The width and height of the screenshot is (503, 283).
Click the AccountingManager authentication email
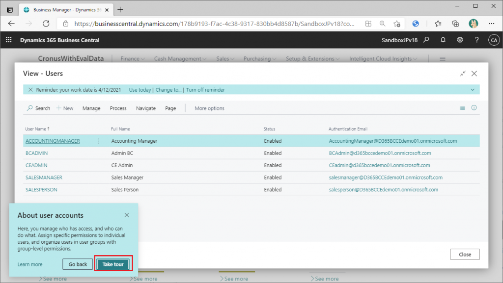click(x=393, y=141)
